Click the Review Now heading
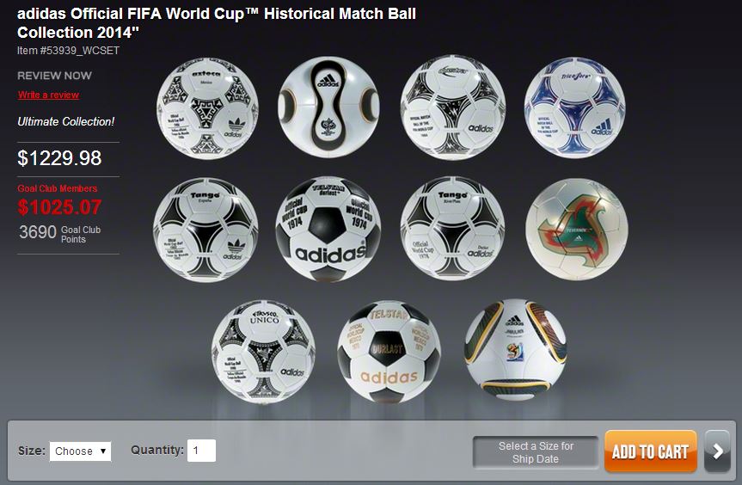 coord(54,75)
